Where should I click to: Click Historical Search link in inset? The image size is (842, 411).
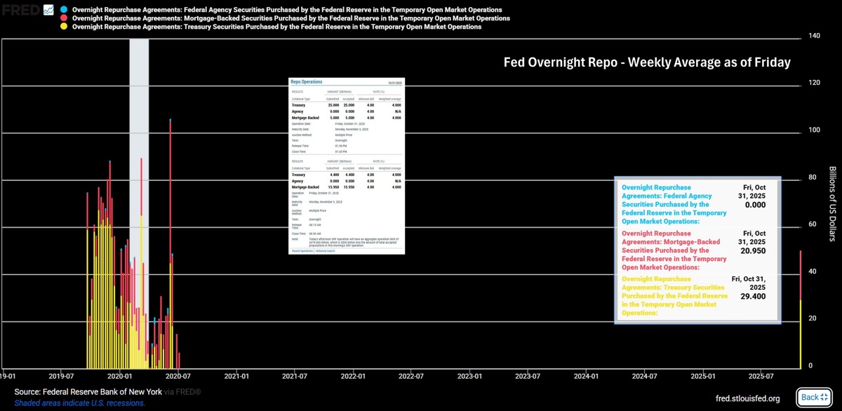pos(325,250)
